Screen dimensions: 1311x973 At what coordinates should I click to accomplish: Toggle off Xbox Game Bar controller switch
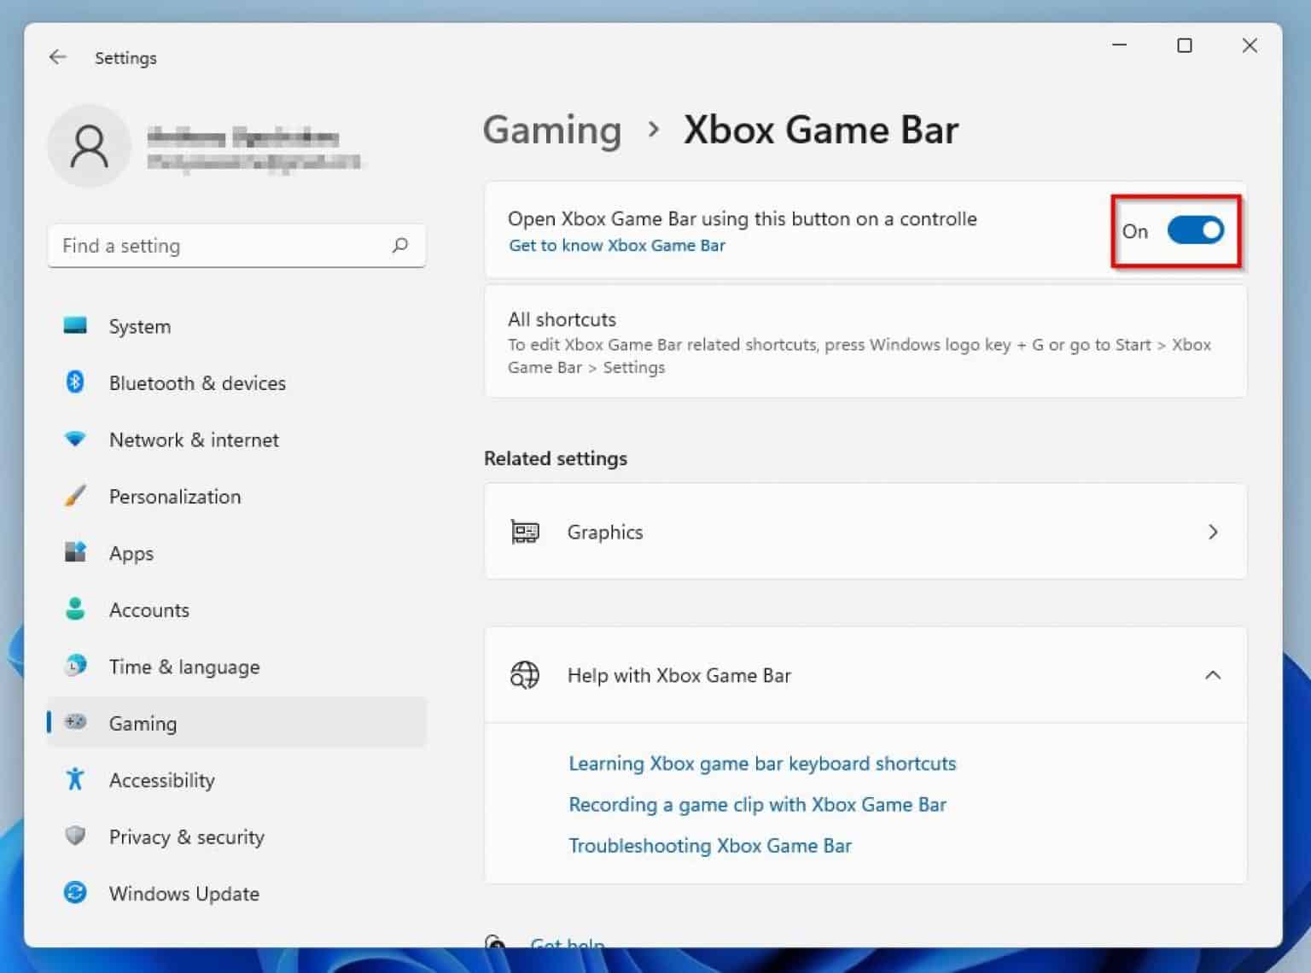1195,230
